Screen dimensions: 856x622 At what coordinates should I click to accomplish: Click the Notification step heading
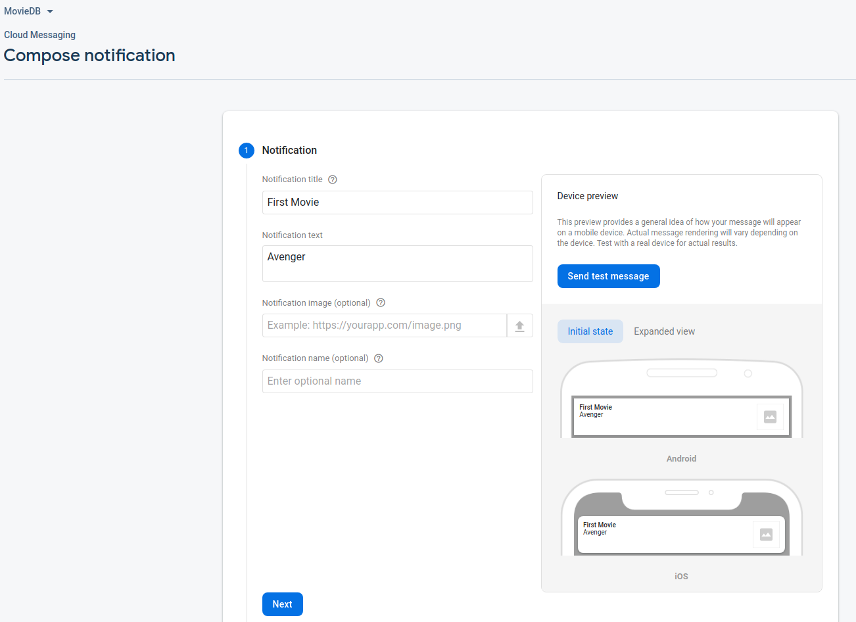point(289,151)
